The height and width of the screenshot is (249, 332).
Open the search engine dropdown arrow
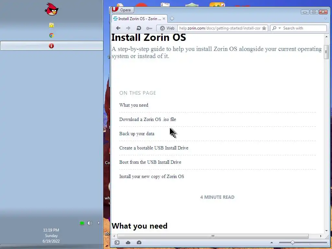coord(279,28)
